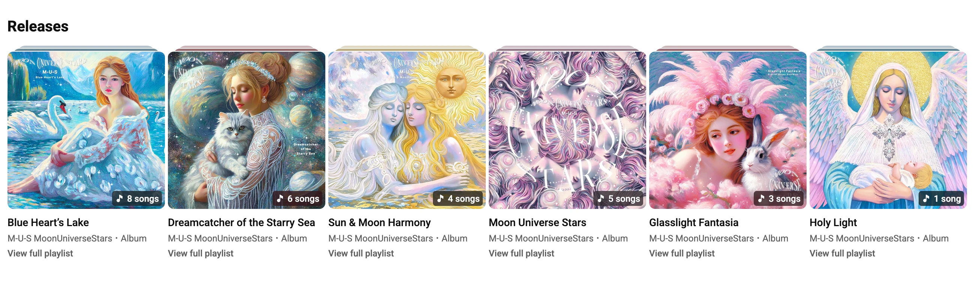The height and width of the screenshot is (301, 973).
Task: Click the 8 songs music note badge
Action: (138, 198)
